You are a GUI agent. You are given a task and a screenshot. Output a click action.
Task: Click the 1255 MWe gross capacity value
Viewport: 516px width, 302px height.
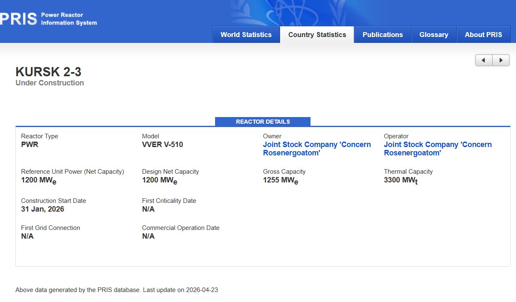pos(280,180)
